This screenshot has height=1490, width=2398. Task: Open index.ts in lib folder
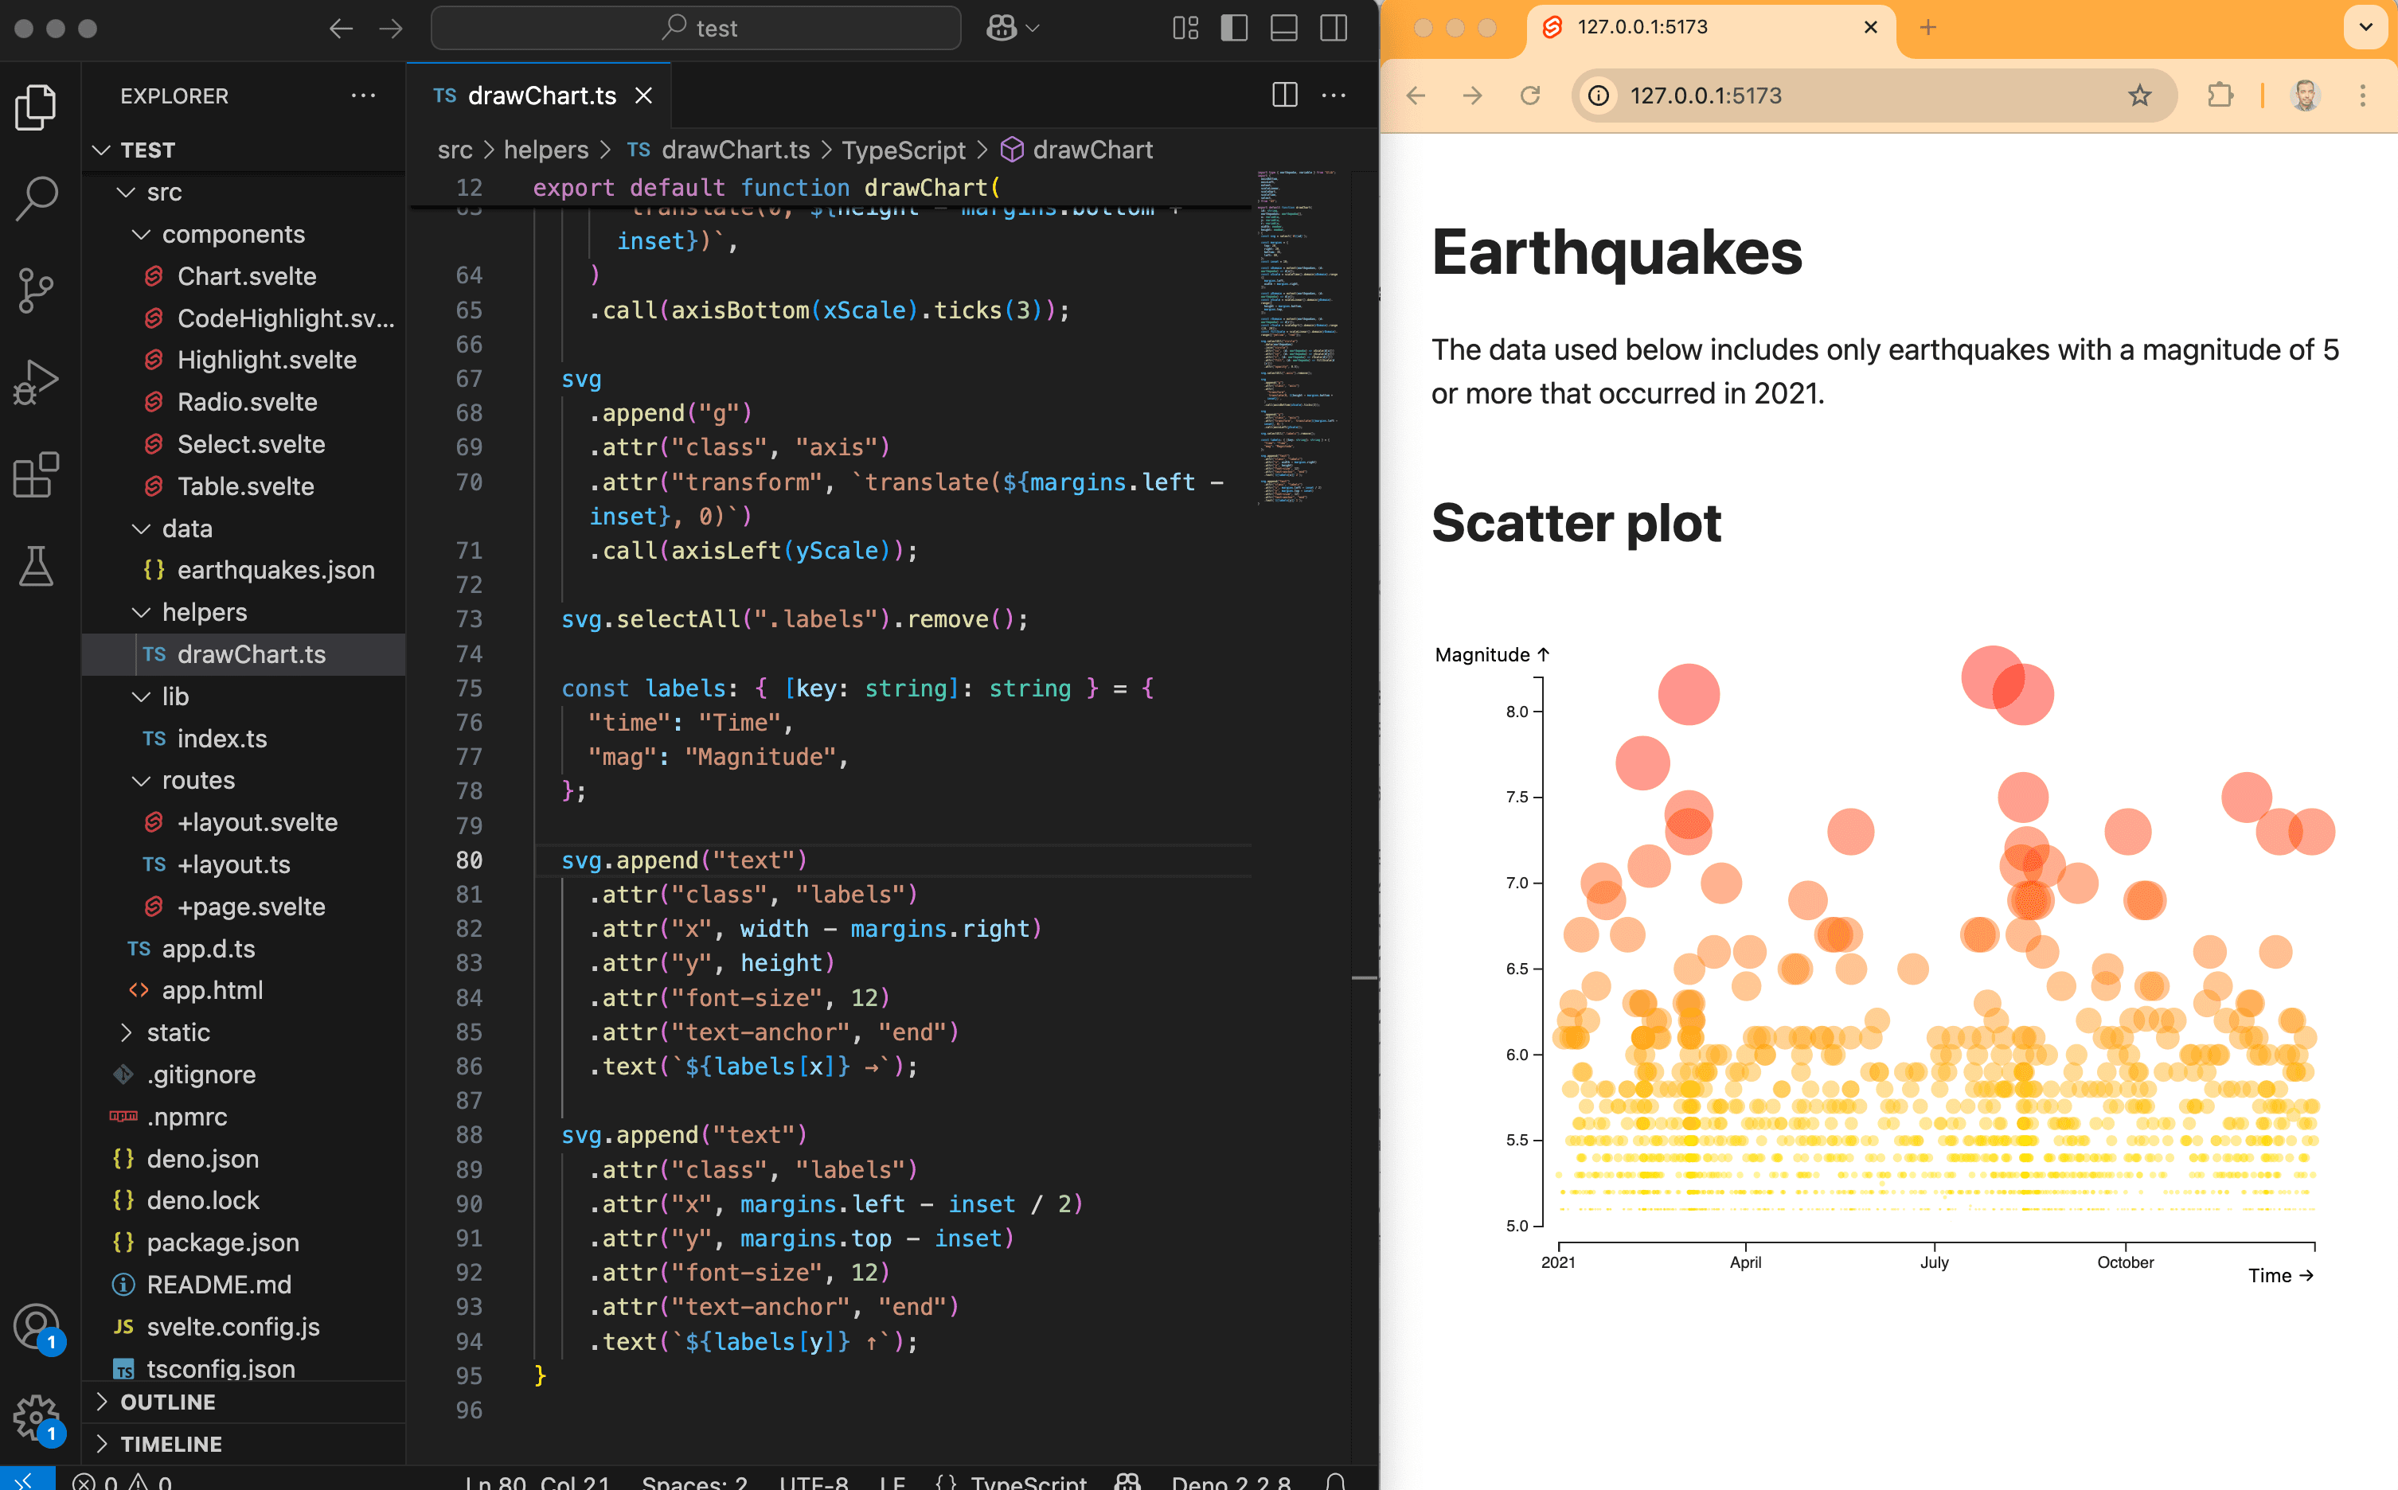tap(244, 738)
